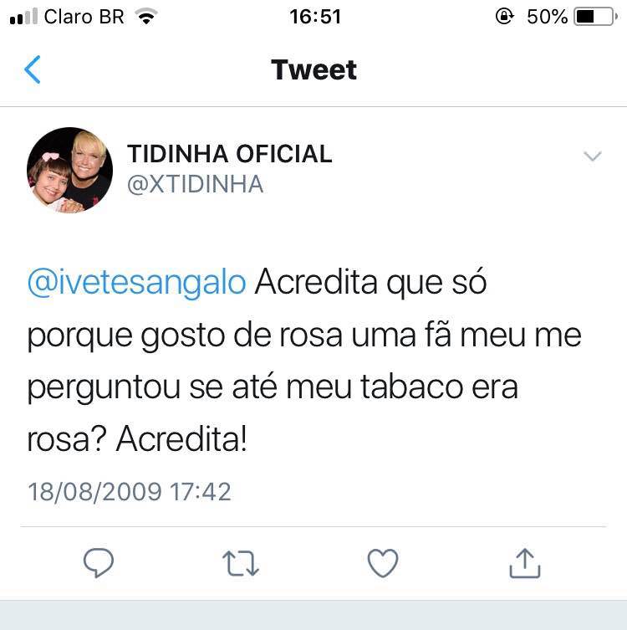
Task: Tap the cellular signal bars
Action: (x=24, y=18)
